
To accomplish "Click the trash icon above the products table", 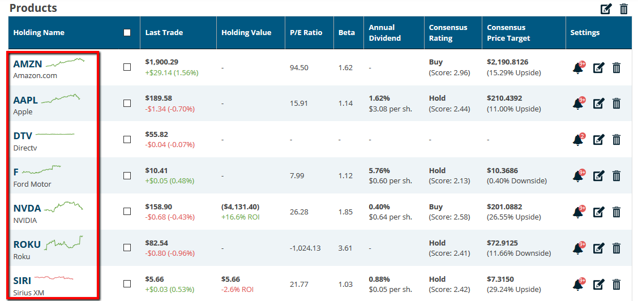I will 624,9.
